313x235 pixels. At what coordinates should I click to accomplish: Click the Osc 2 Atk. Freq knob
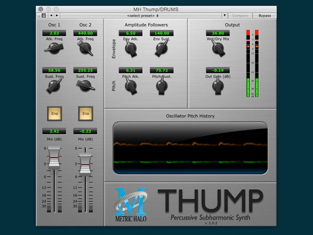point(85,48)
